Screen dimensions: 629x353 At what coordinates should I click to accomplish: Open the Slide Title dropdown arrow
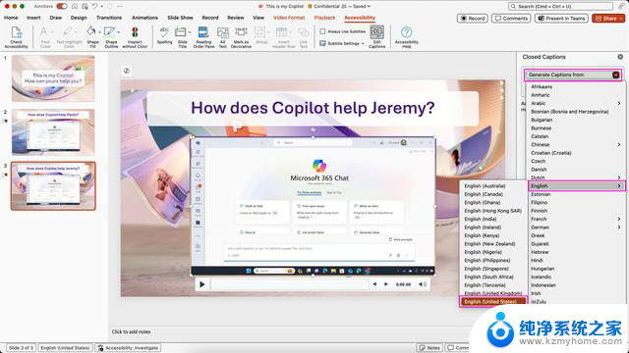click(x=190, y=32)
